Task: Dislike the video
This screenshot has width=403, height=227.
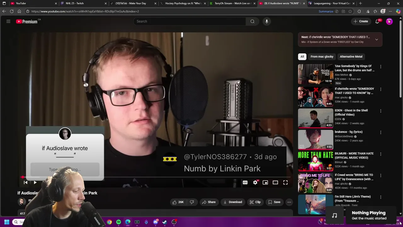Action: click(192, 202)
